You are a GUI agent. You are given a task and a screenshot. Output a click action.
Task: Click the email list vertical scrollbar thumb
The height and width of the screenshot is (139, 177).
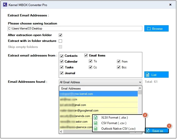point(140,92)
